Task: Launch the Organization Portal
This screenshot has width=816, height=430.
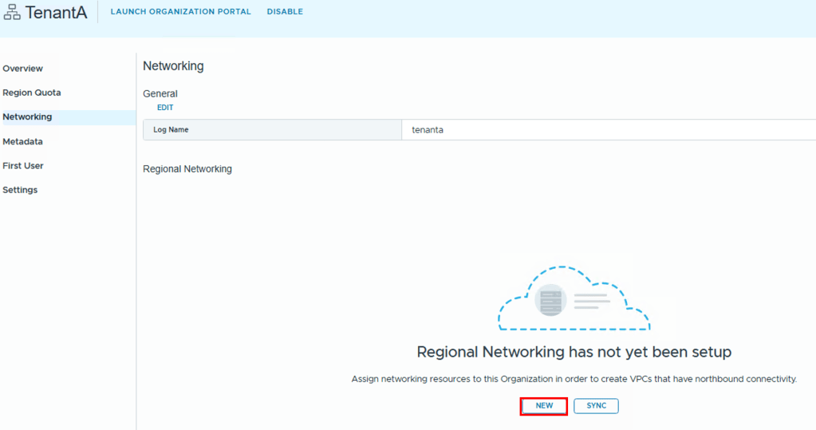Action: point(180,12)
